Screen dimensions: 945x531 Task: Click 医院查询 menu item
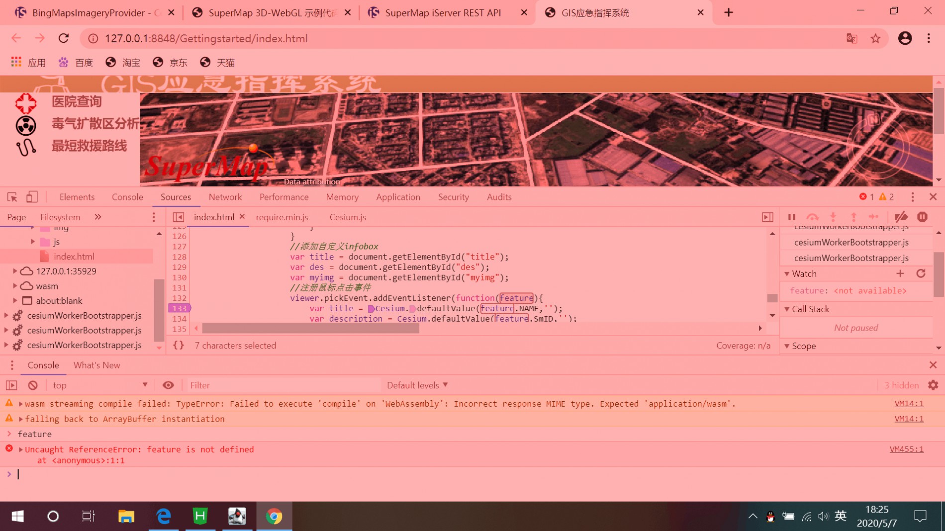point(77,102)
